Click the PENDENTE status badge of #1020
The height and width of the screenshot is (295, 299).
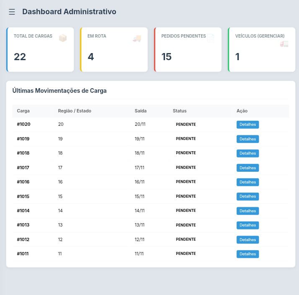(186, 125)
